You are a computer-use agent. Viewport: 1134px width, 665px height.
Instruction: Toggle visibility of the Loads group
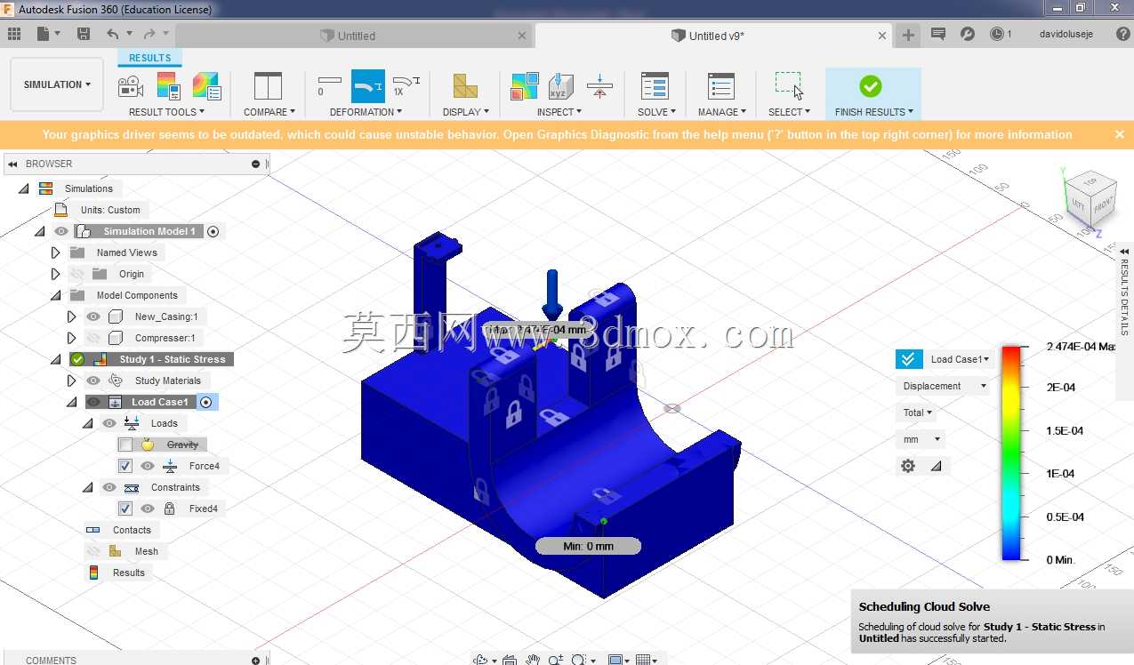pyautogui.click(x=109, y=423)
